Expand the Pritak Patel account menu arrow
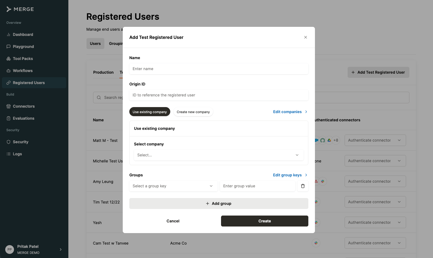 [x=61, y=250]
